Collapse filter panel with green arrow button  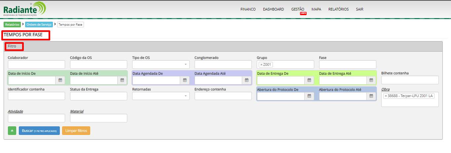(12, 131)
